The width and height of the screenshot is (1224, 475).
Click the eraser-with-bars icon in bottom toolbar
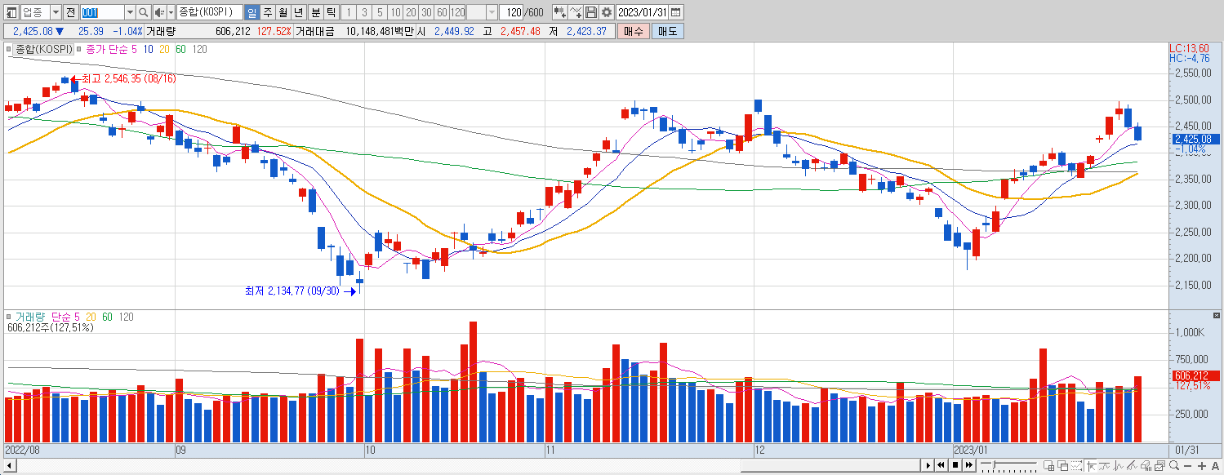1146,466
